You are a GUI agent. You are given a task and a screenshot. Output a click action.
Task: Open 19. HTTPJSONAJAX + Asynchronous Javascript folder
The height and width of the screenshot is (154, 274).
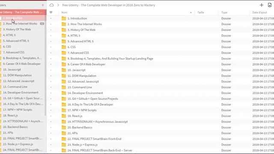coord(98,121)
